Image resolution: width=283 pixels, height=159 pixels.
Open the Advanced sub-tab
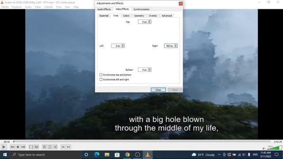(x=167, y=16)
